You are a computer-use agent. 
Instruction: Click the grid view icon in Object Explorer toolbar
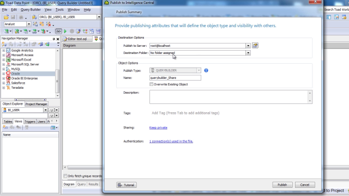coord(53,128)
